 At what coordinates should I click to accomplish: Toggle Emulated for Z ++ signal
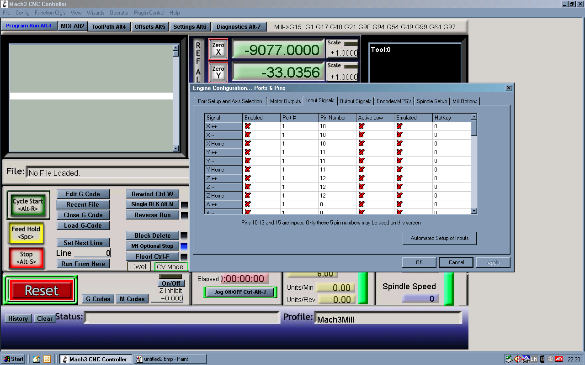click(399, 178)
